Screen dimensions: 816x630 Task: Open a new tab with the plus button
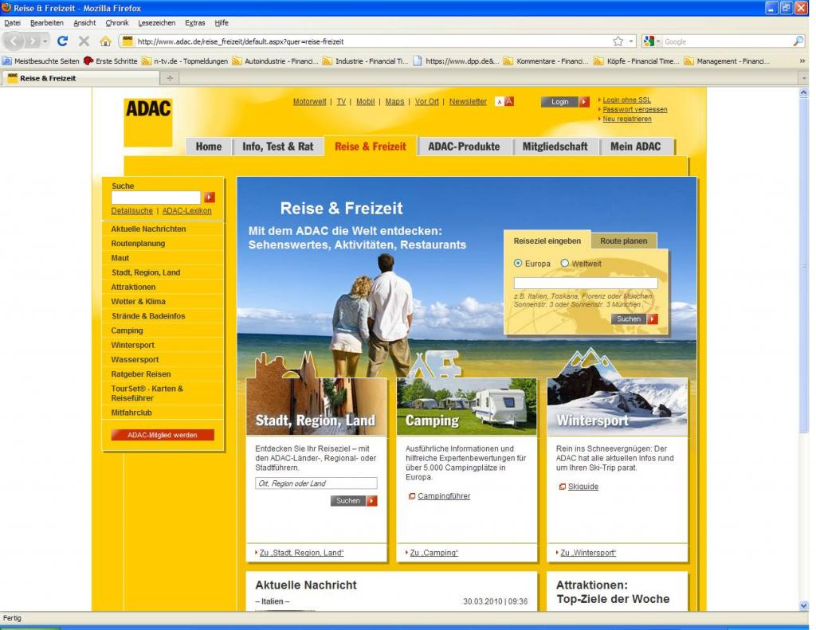(x=170, y=78)
